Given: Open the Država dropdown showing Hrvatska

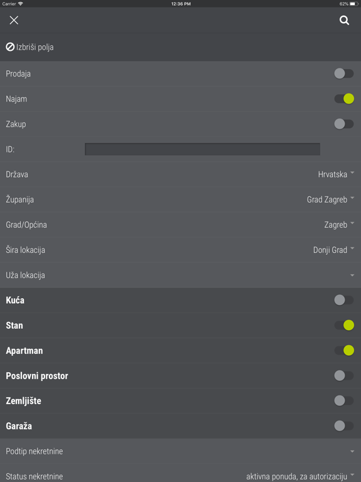Looking at the screenshot, I should click(336, 174).
